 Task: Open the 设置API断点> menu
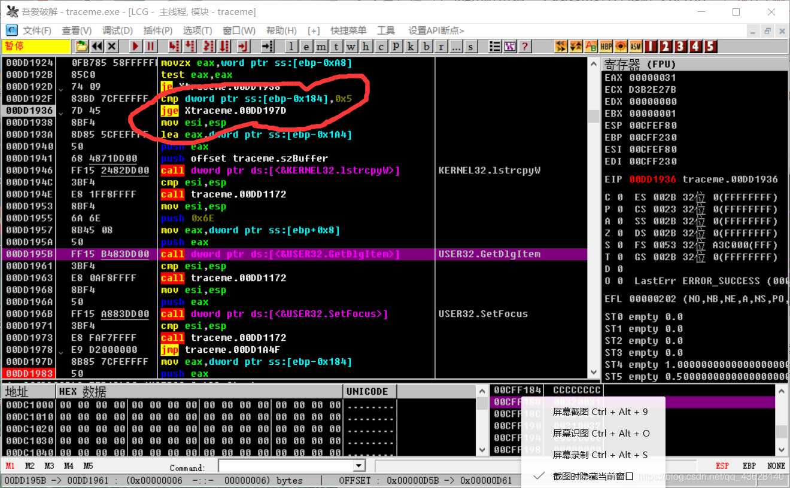click(436, 30)
